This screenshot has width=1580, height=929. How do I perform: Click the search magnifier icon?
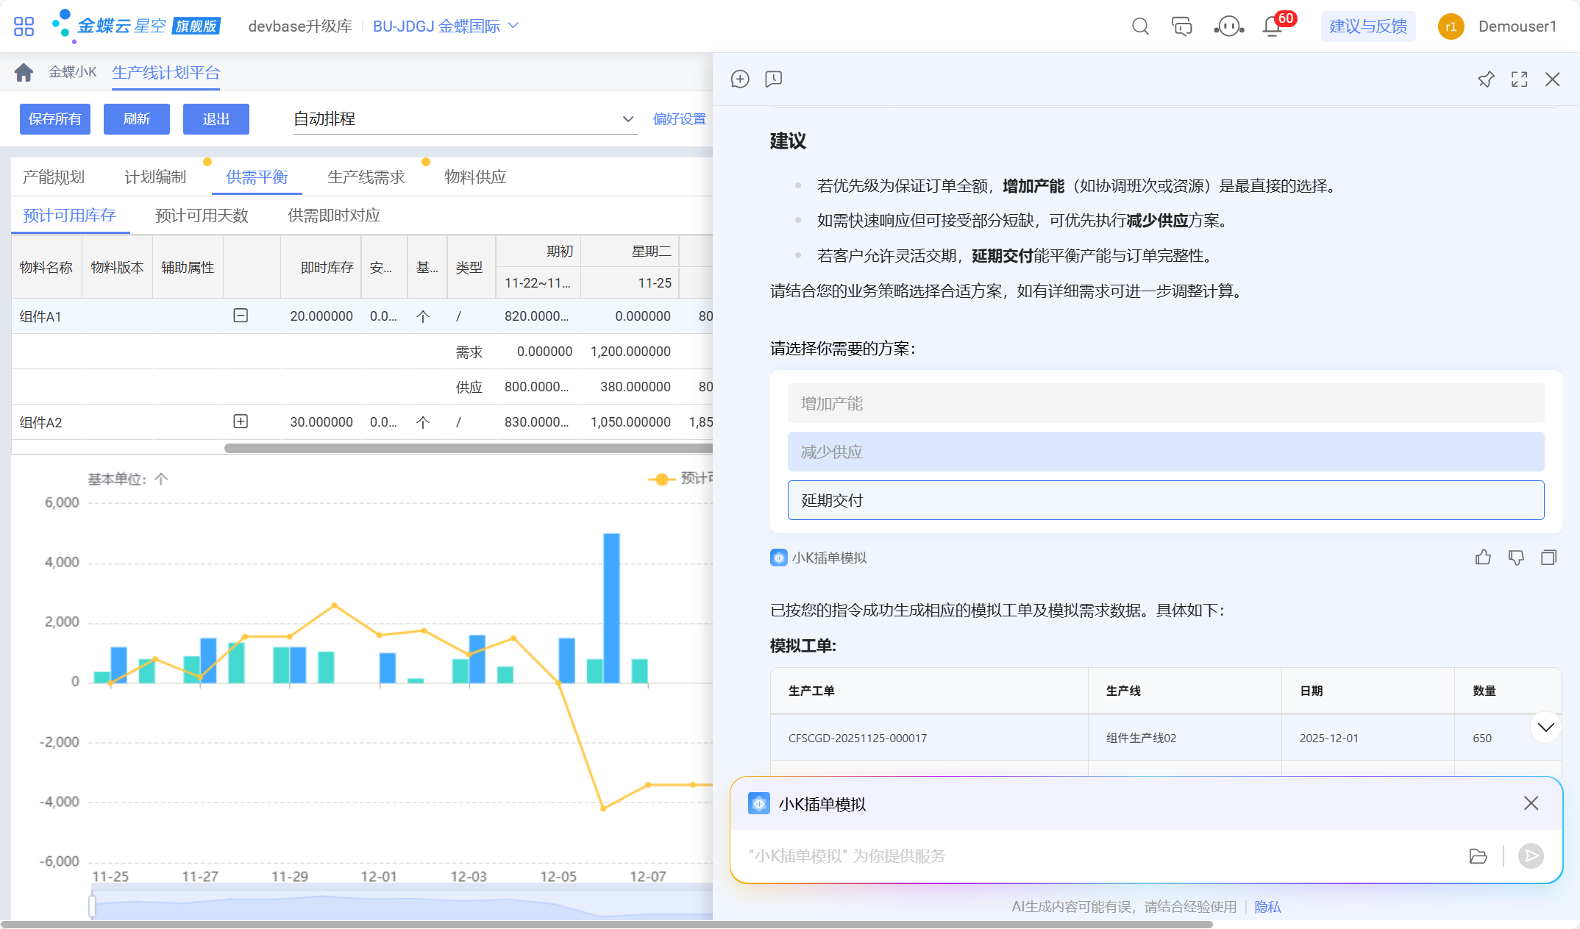pos(1140,26)
